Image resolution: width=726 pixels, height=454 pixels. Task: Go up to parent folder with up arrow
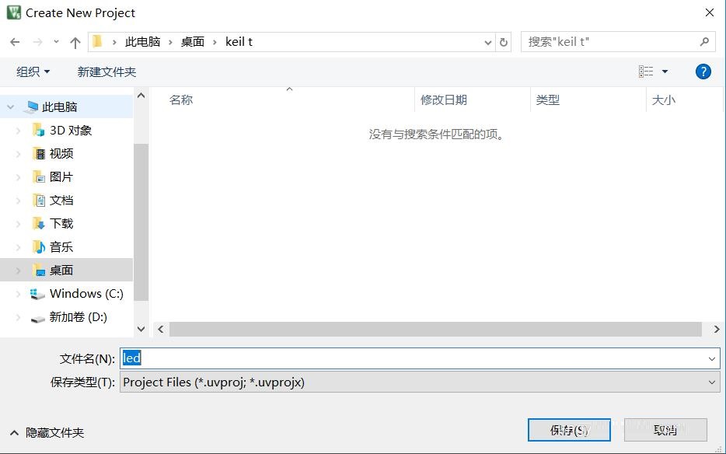pyautogui.click(x=74, y=42)
